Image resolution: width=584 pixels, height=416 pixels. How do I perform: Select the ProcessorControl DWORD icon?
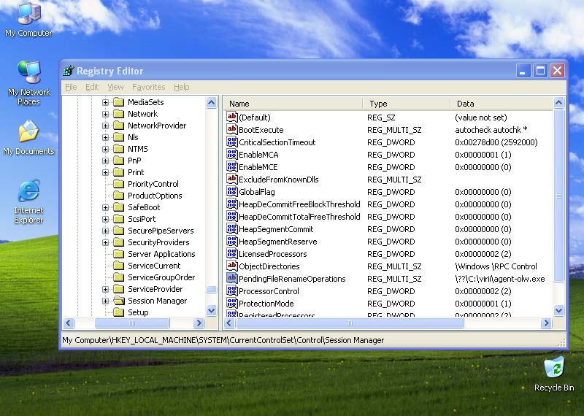pos(231,291)
